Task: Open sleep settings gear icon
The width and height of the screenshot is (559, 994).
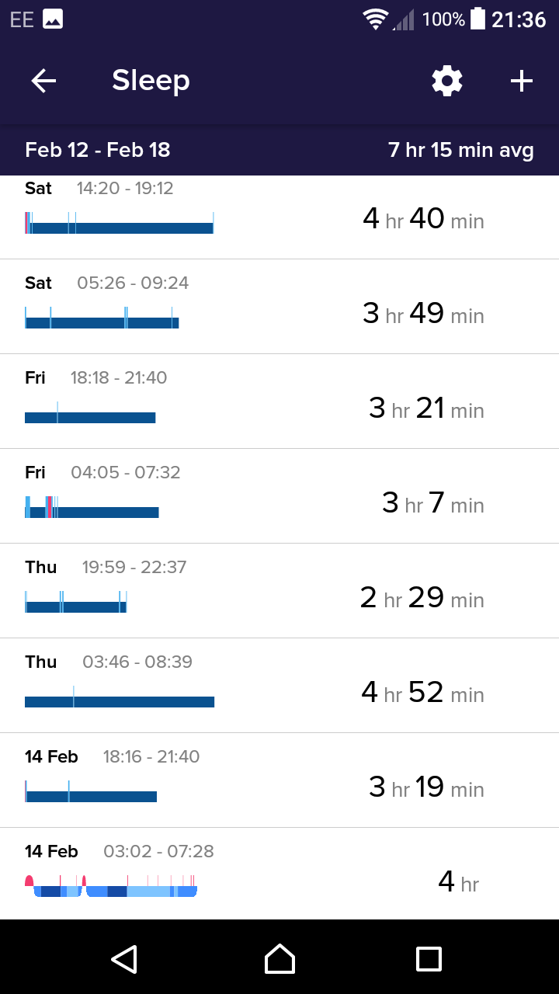Action: coord(447,81)
